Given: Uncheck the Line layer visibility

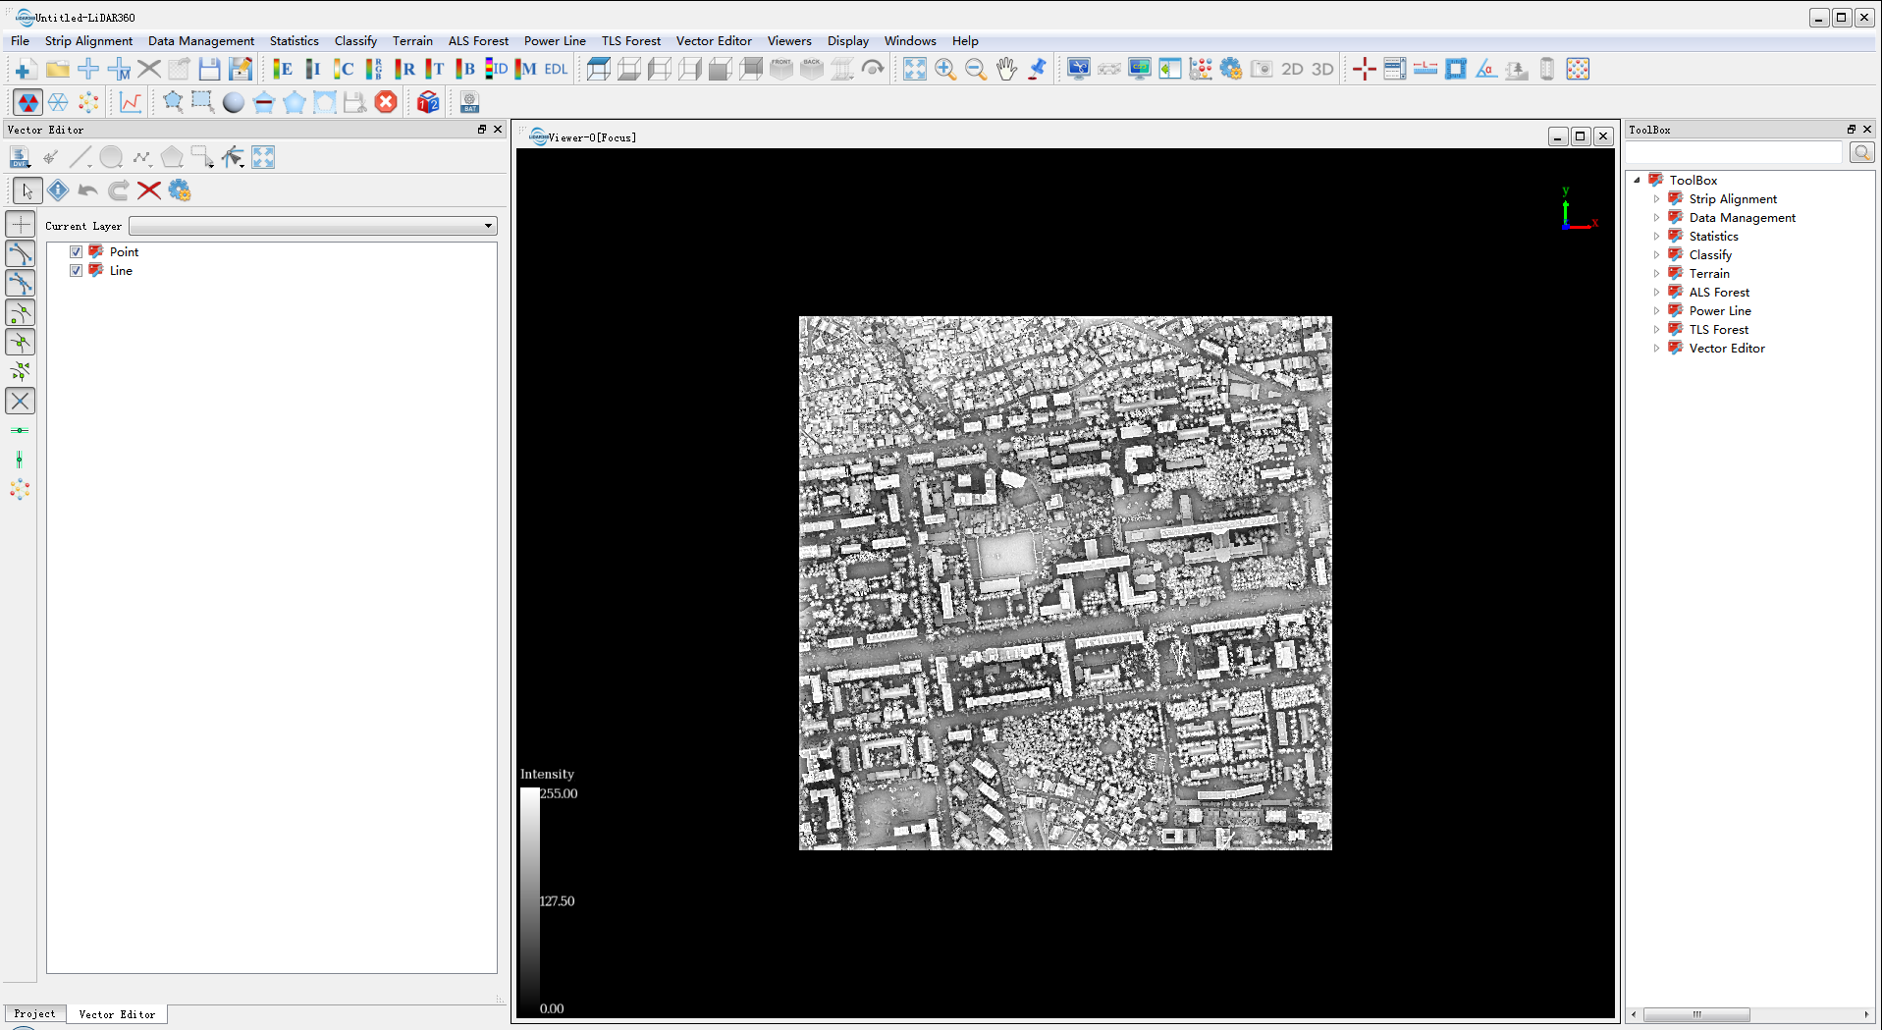Looking at the screenshot, I should [76, 270].
